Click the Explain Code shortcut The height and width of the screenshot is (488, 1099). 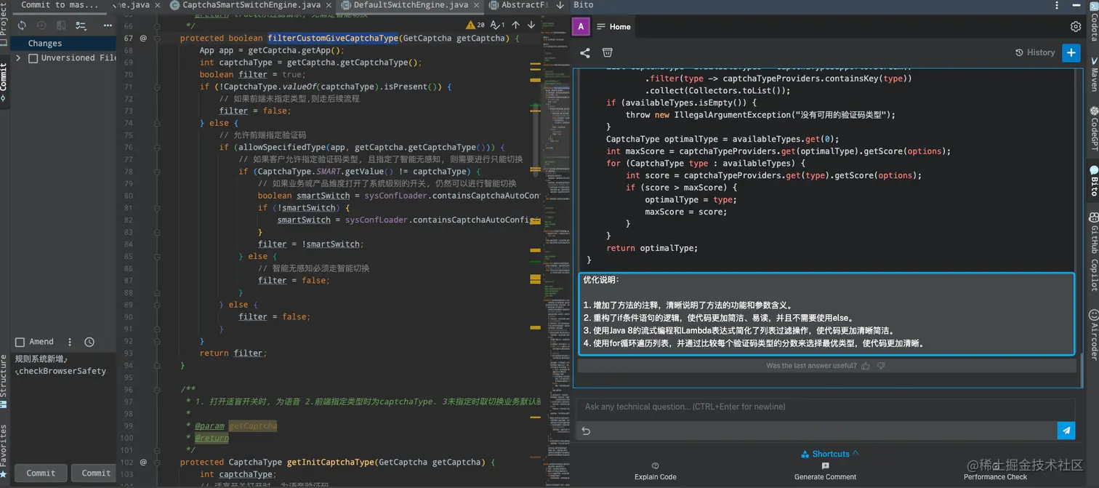[x=656, y=471]
